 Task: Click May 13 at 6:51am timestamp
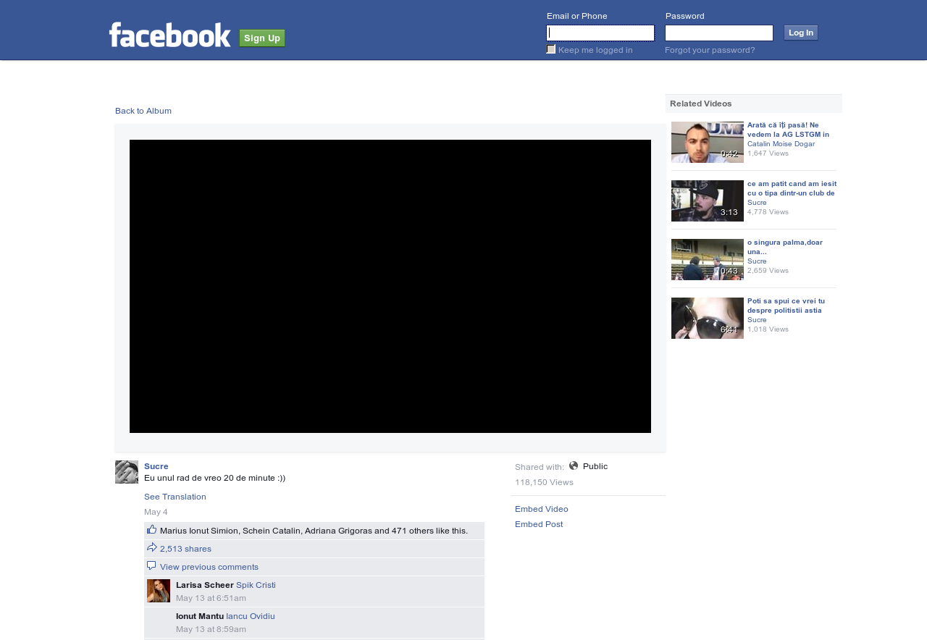(211, 598)
